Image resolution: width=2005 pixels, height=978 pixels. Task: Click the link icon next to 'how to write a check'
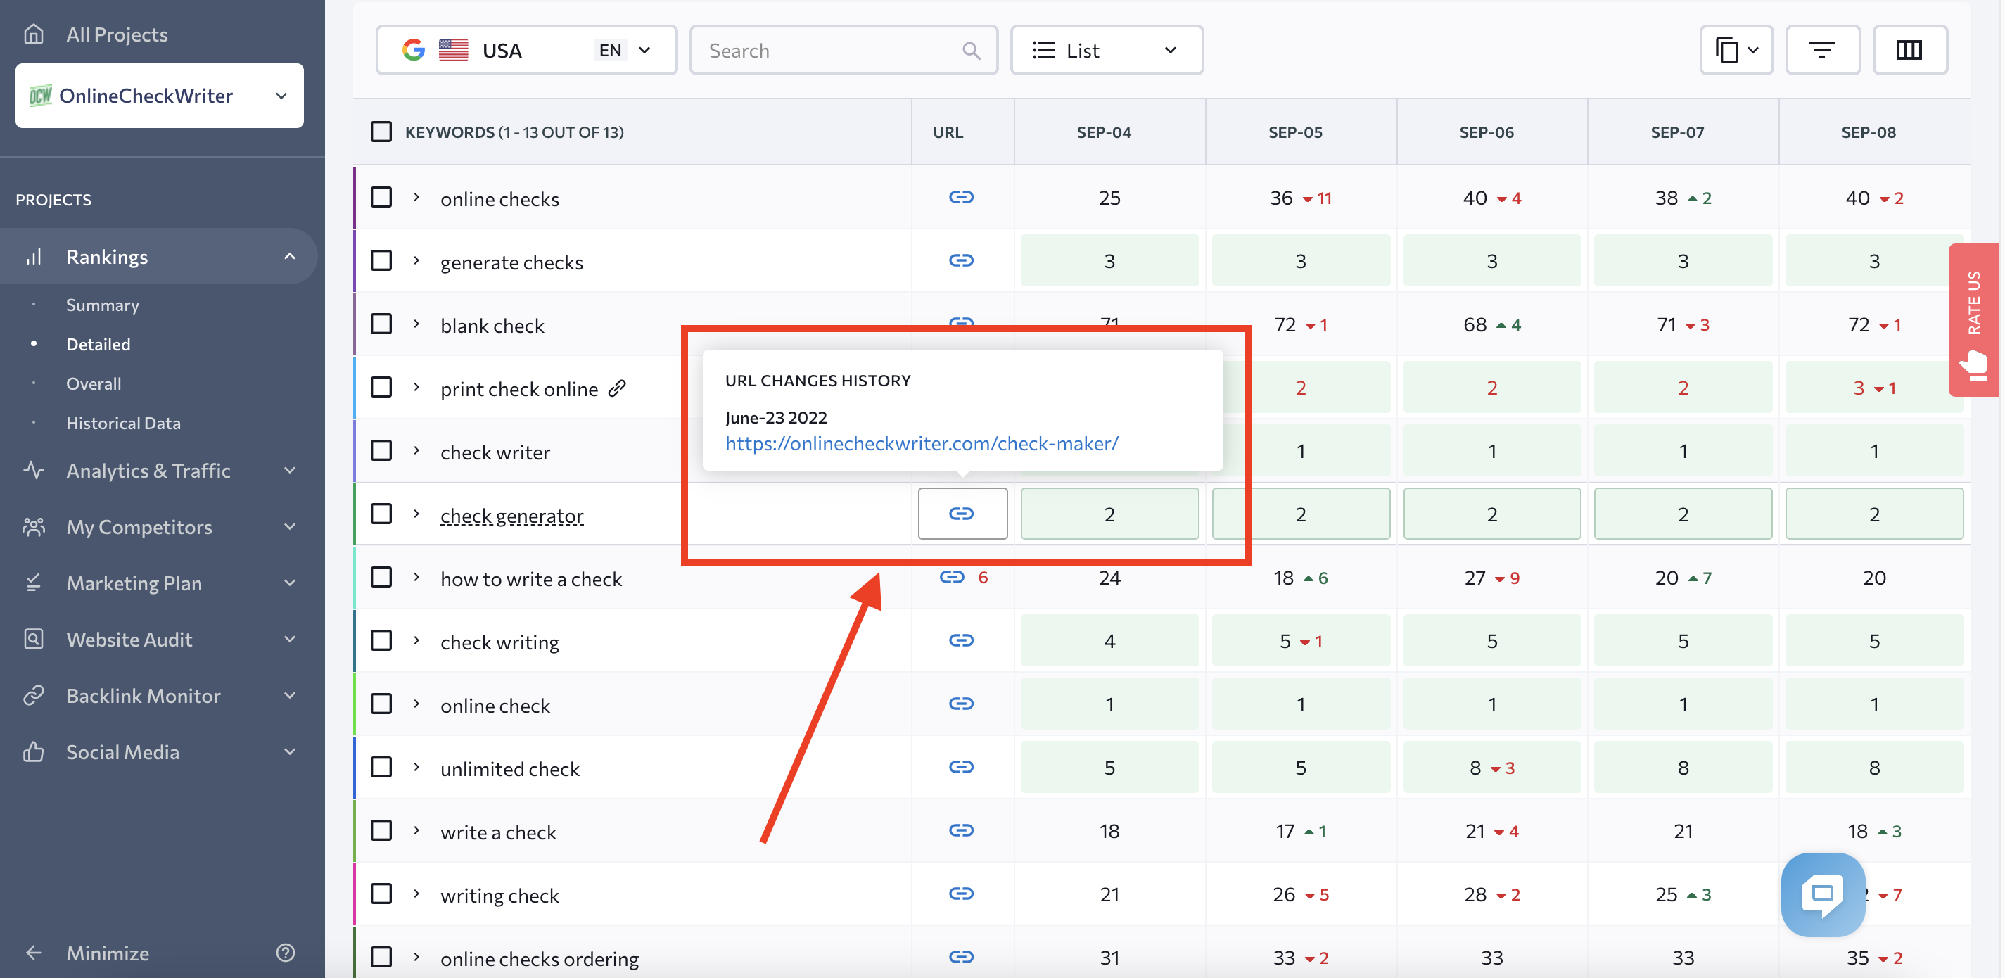(953, 576)
